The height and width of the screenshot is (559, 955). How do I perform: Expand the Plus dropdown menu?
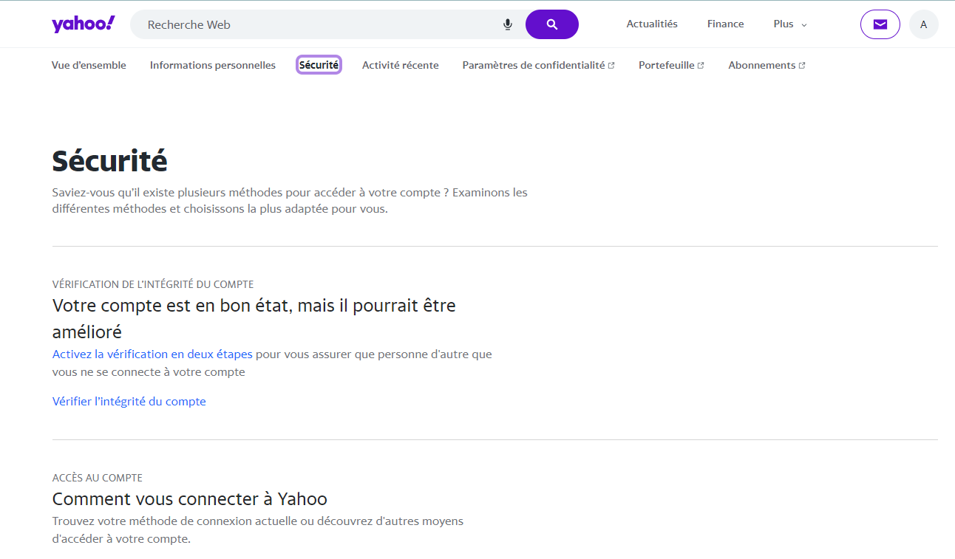click(790, 24)
